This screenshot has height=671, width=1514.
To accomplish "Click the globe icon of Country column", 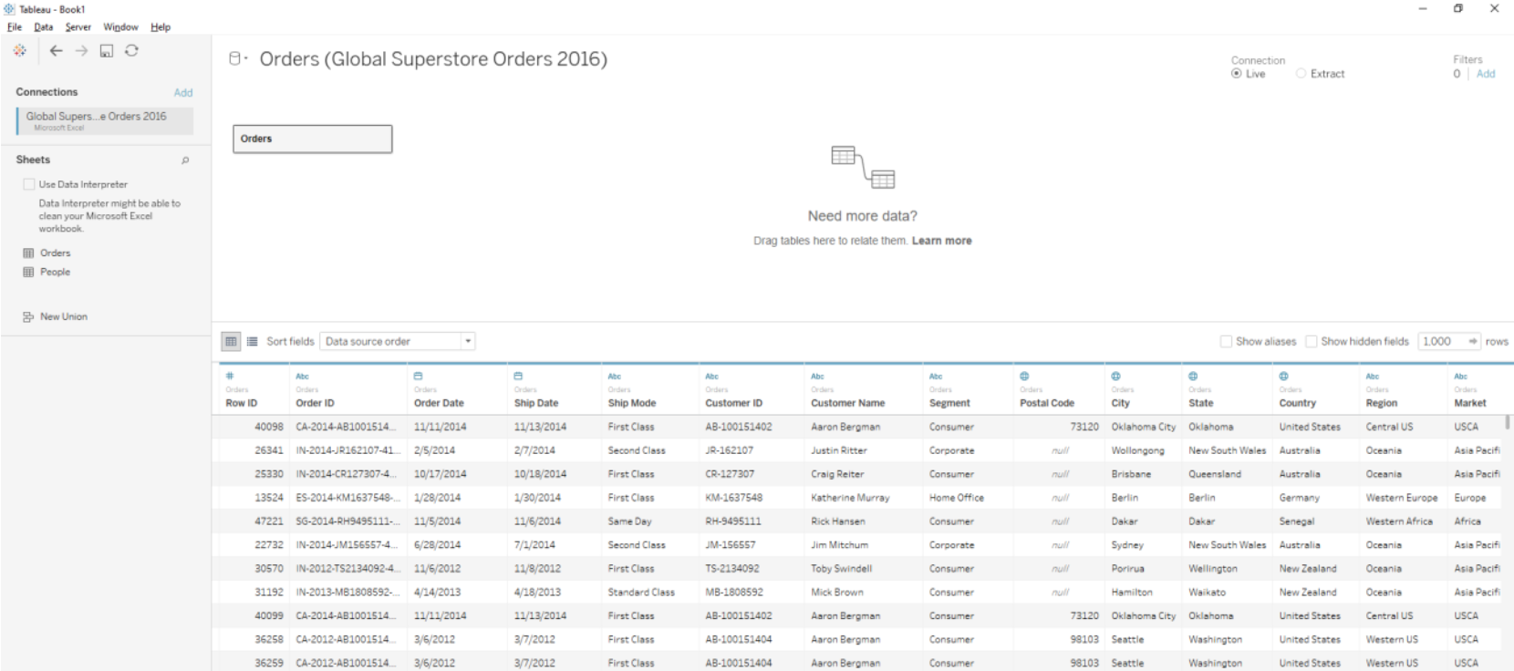I will [1283, 376].
